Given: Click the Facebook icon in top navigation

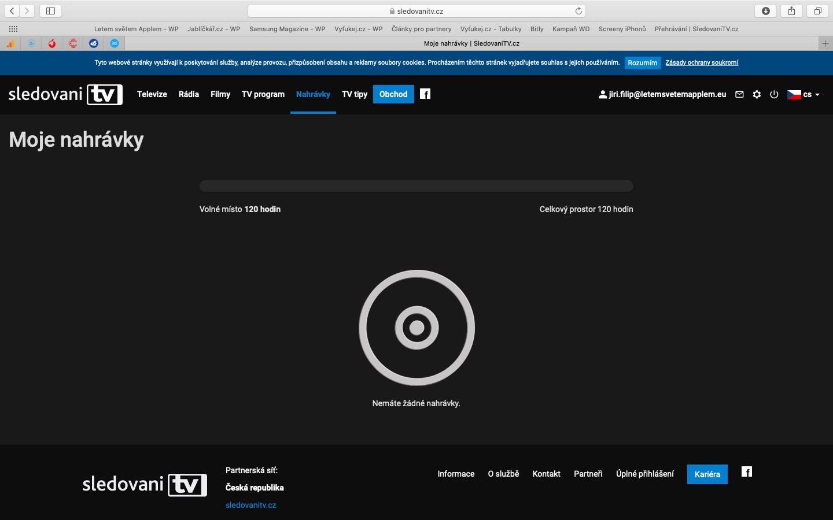Looking at the screenshot, I should (425, 94).
